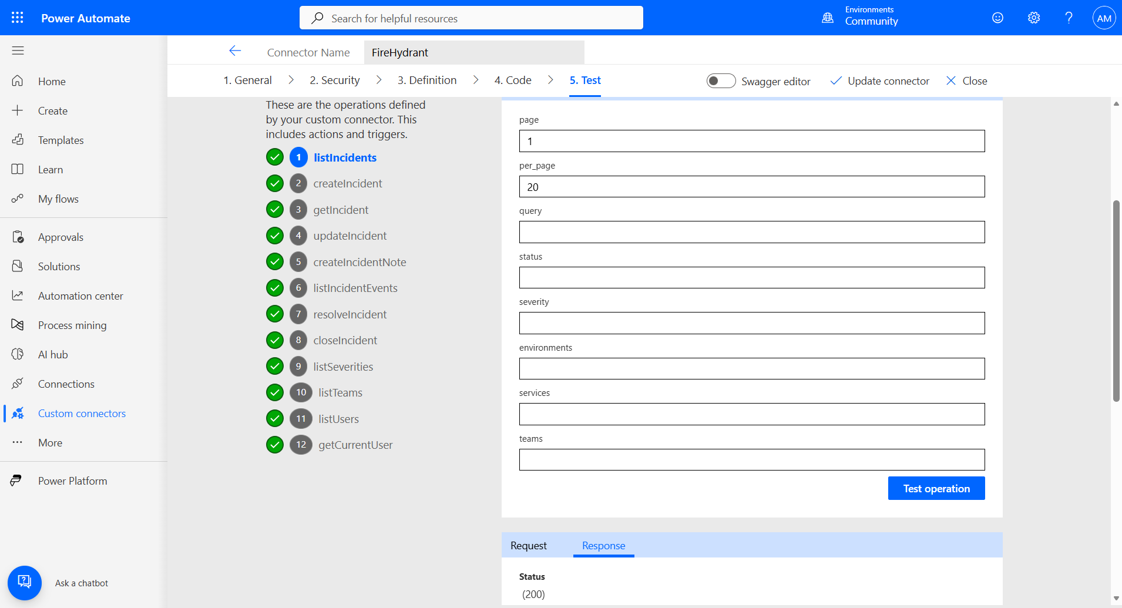Click the More ellipsis icon

click(x=18, y=442)
